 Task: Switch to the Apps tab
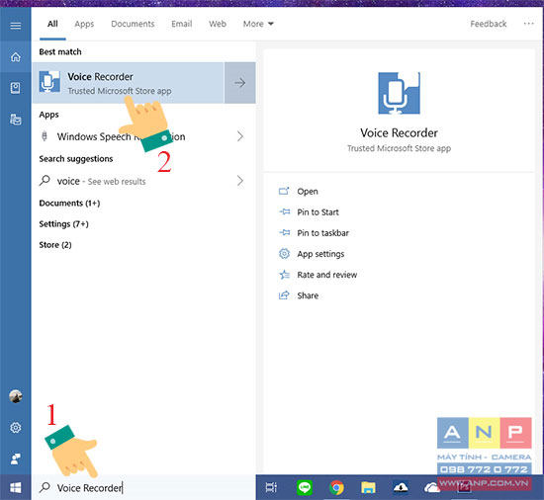(84, 24)
